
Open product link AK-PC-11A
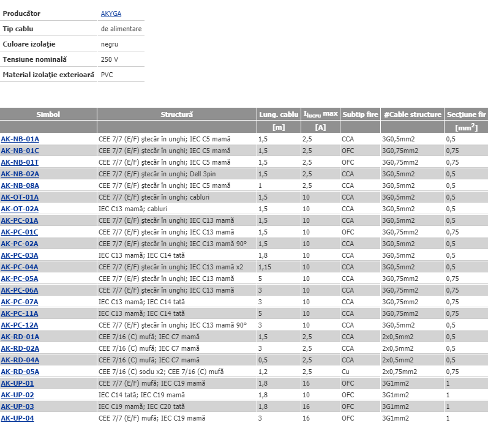pos(20,313)
